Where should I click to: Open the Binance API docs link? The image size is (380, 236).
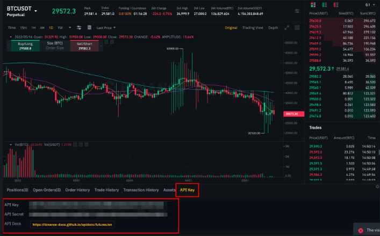point(72,225)
